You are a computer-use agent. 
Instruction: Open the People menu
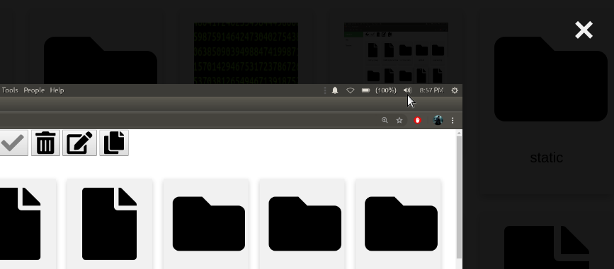(34, 90)
